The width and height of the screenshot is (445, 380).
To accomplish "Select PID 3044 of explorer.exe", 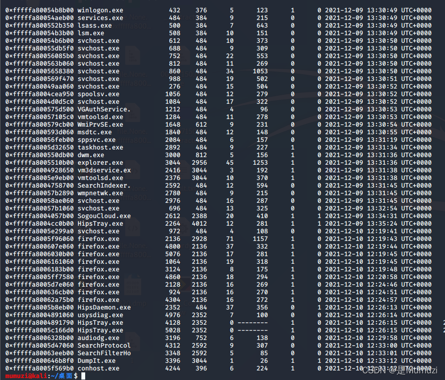I will 173,163.
